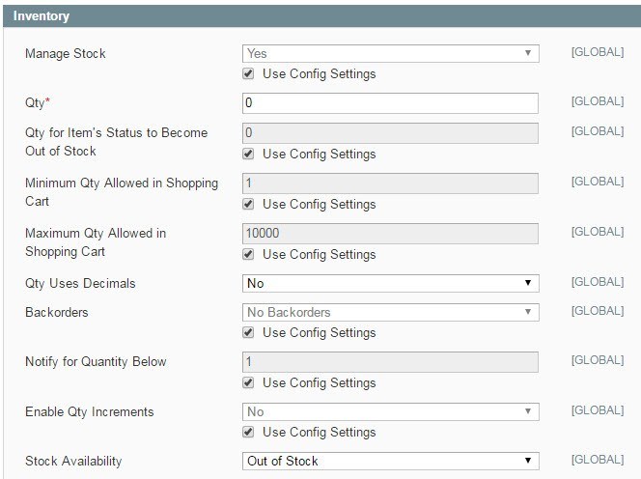Open the Qty Uses Decimals dropdown
This screenshot has width=641, height=479.
tap(389, 284)
